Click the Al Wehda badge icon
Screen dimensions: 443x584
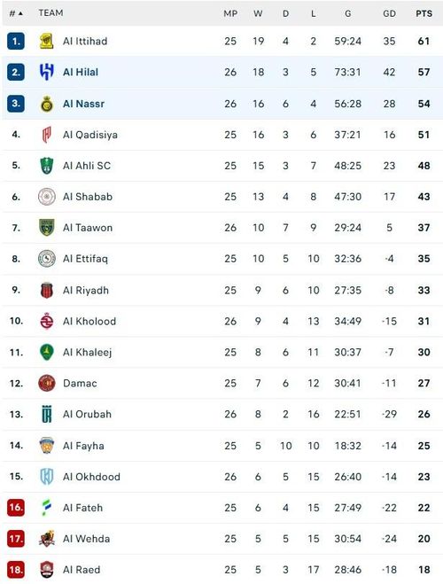[47, 539]
